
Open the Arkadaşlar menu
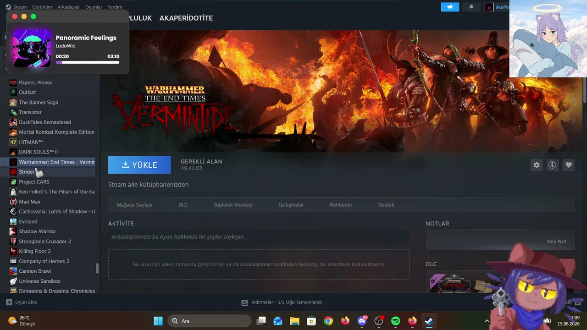pos(69,7)
